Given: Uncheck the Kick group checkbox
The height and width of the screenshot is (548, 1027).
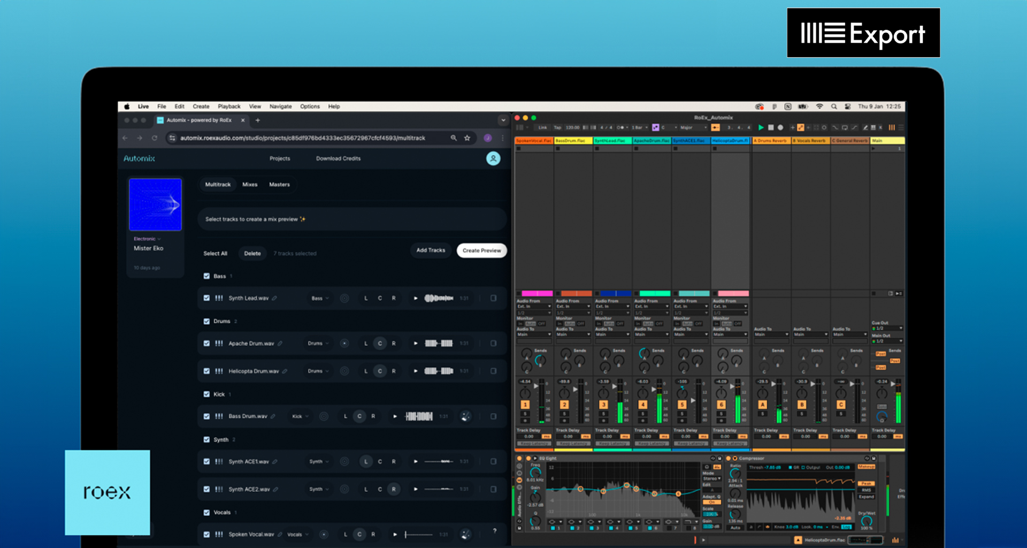Looking at the screenshot, I should click(206, 394).
